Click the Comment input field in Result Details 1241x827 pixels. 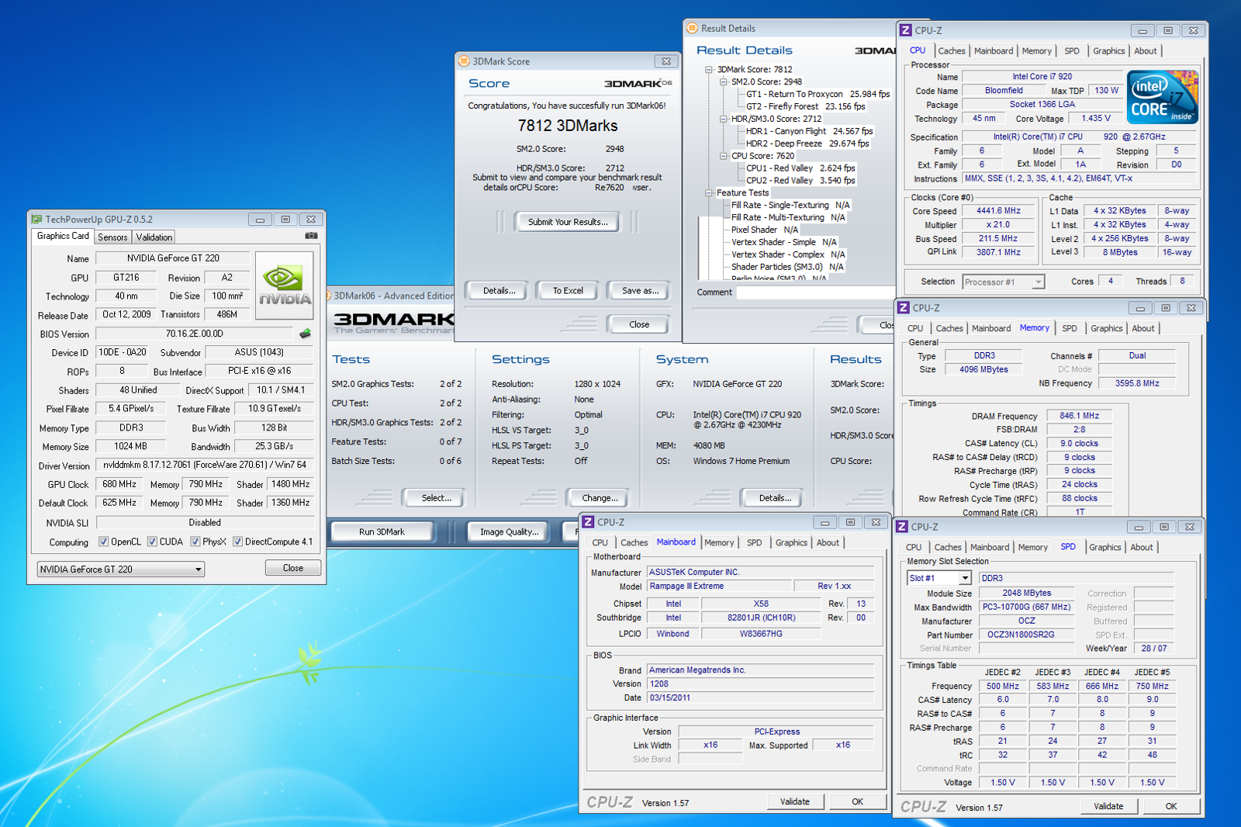(x=815, y=292)
